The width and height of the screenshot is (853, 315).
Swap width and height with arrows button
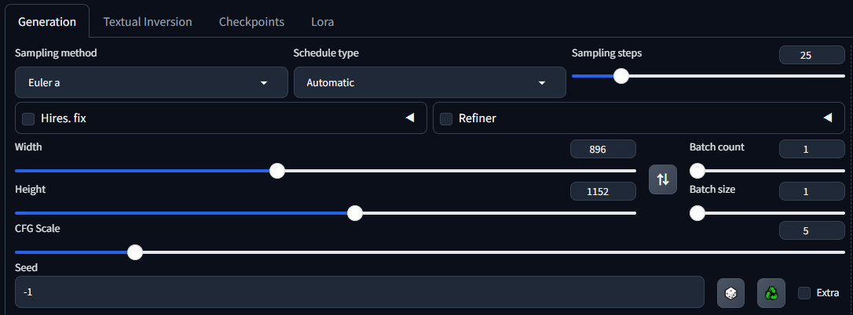(663, 179)
